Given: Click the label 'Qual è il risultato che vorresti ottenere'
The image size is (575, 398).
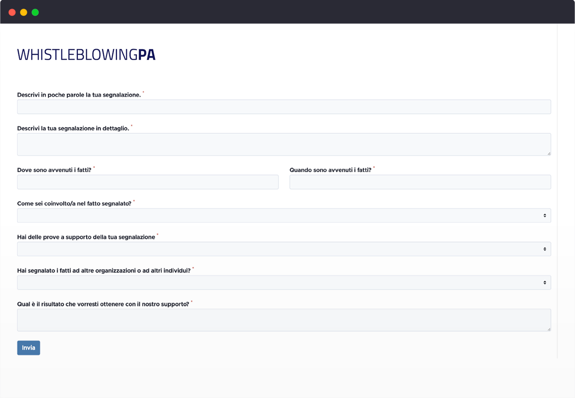Looking at the screenshot, I should point(103,304).
